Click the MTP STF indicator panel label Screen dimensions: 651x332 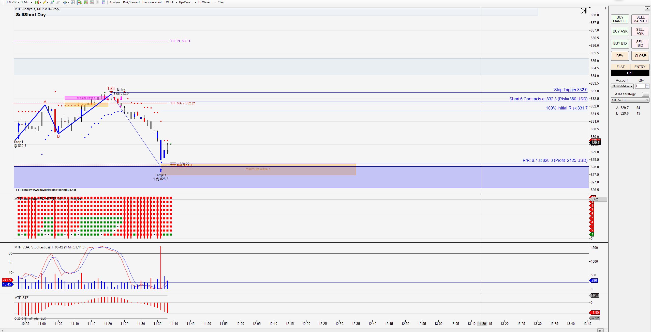click(21, 298)
